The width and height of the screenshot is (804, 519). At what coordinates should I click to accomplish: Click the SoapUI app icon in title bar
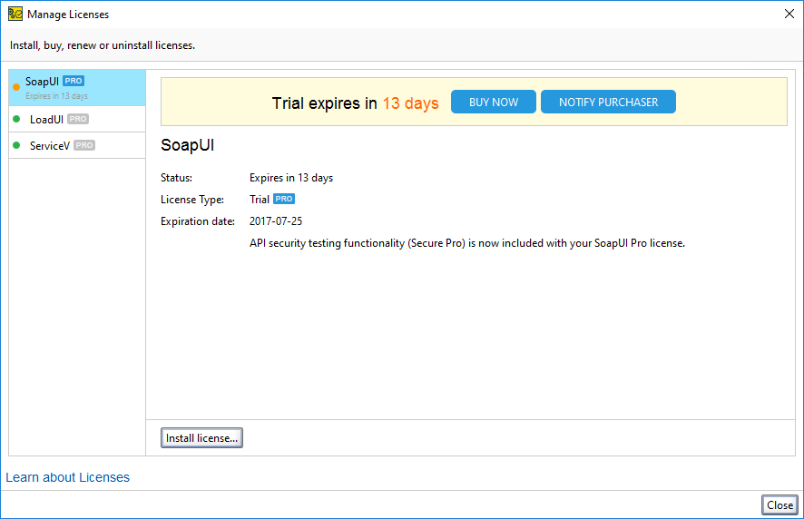tap(15, 14)
